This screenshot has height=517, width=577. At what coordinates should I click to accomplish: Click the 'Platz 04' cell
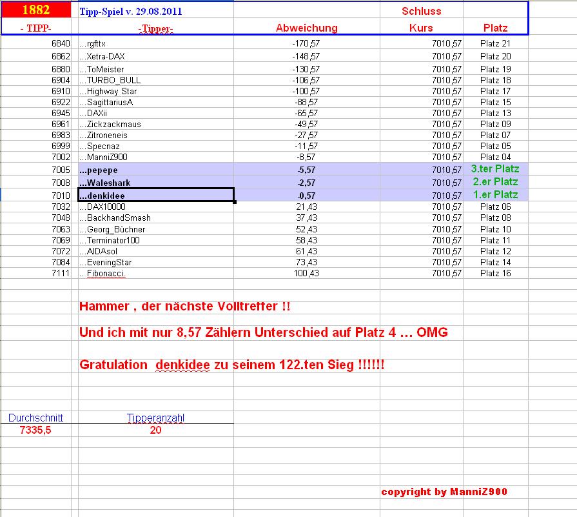coord(495,157)
